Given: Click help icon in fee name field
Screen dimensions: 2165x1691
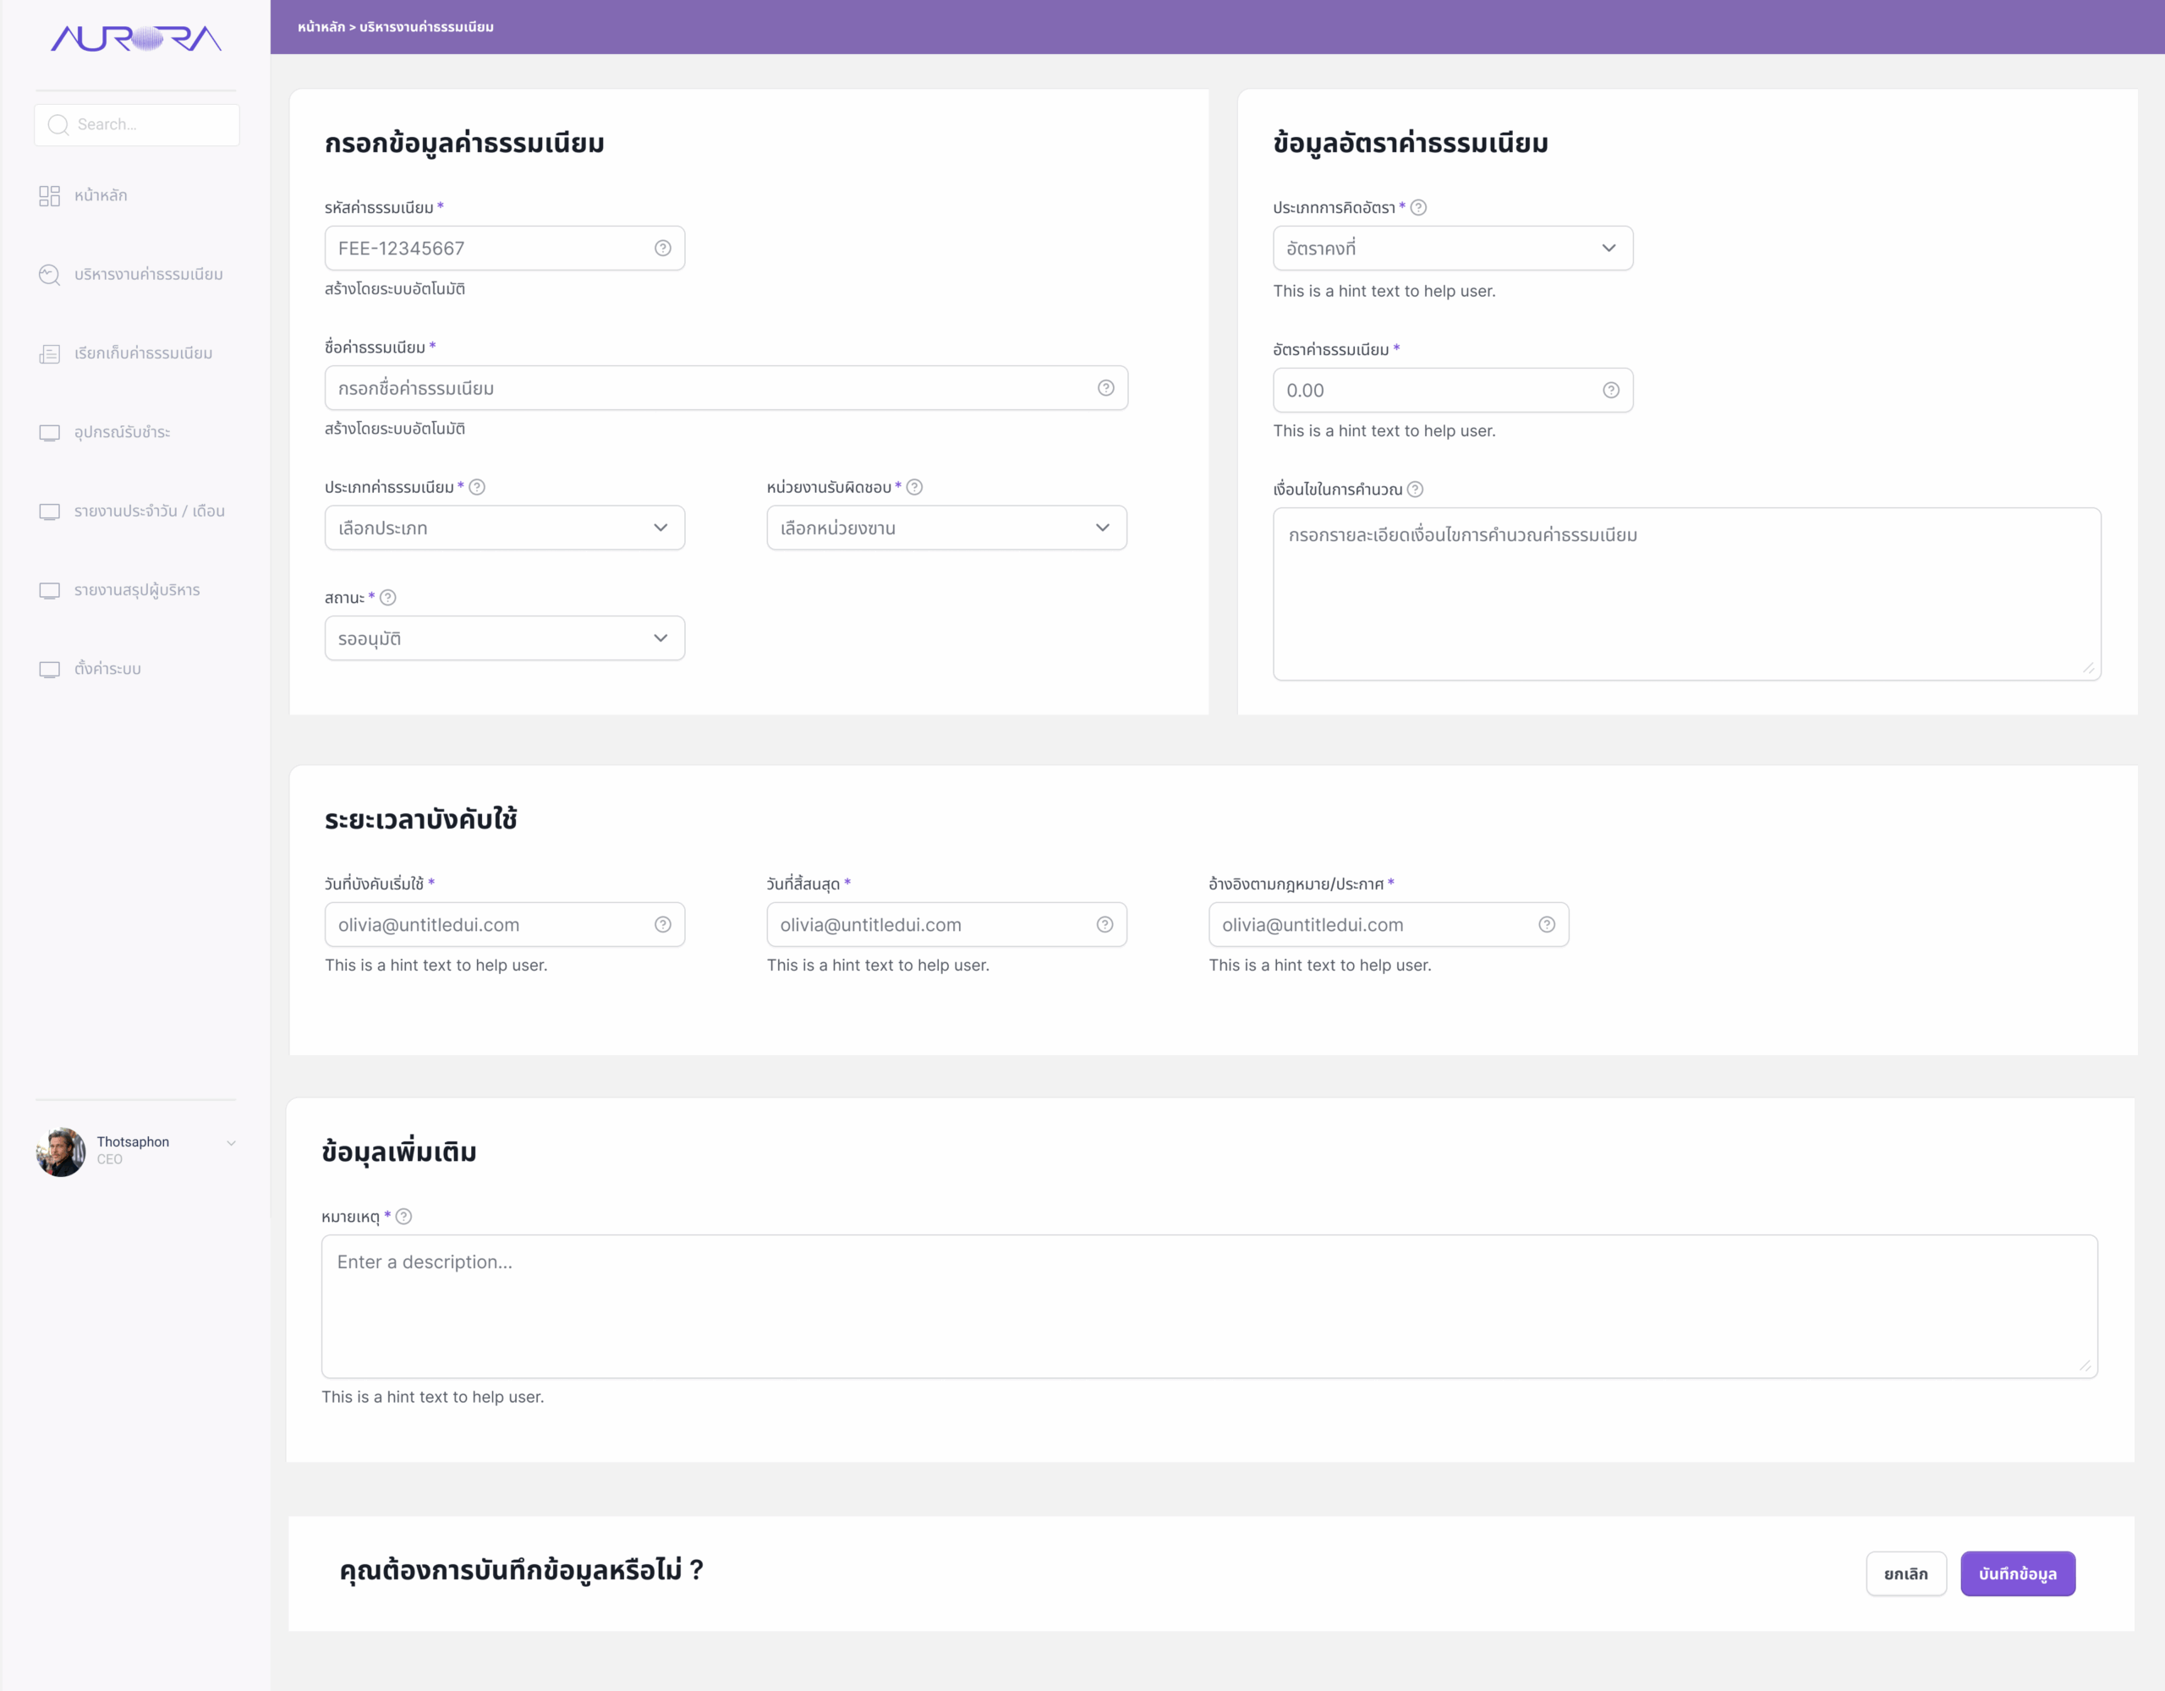Looking at the screenshot, I should tap(1105, 387).
